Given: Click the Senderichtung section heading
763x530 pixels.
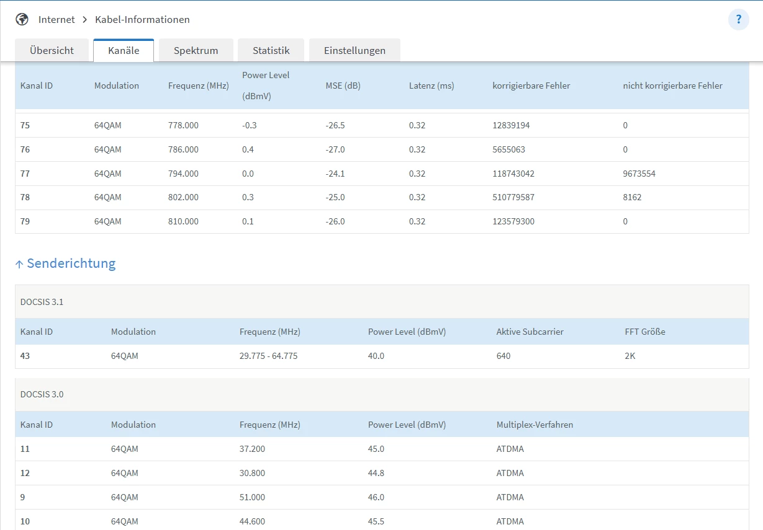Looking at the screenshot, I should pyautogui.click(x=71, y=263).
